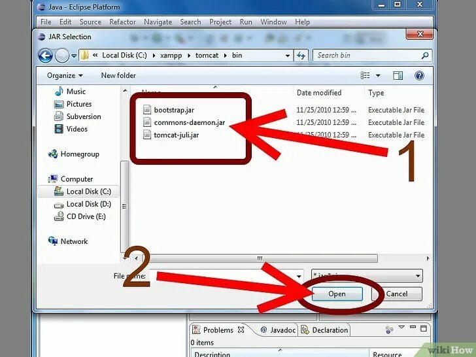Switch to the Javadoc tab in Eclipse

click(x=278, y=330)
